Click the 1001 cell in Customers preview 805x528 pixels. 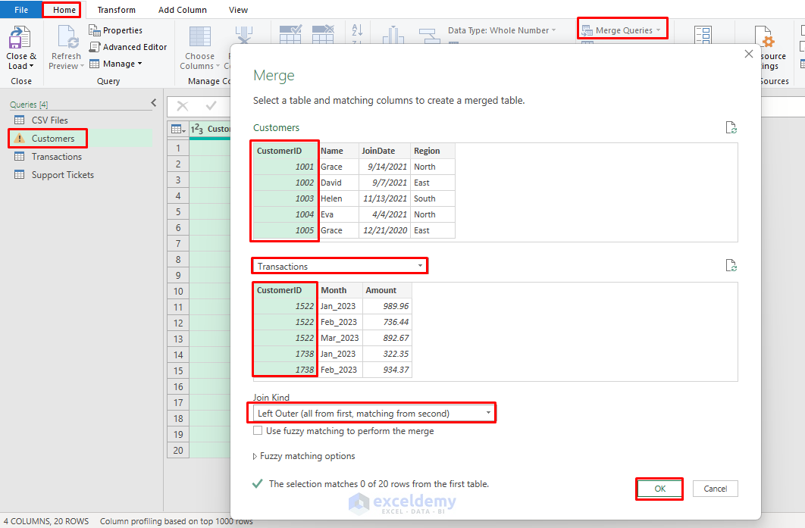286,167
